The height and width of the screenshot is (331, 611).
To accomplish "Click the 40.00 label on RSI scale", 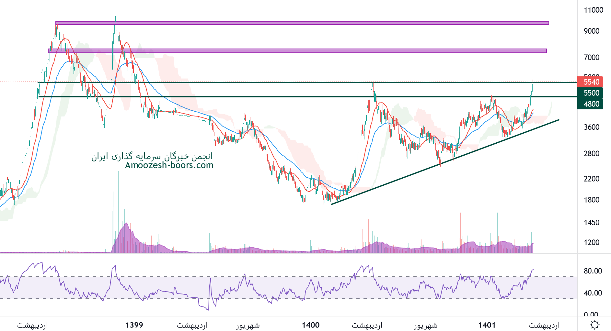I will (x=593, y=293).
